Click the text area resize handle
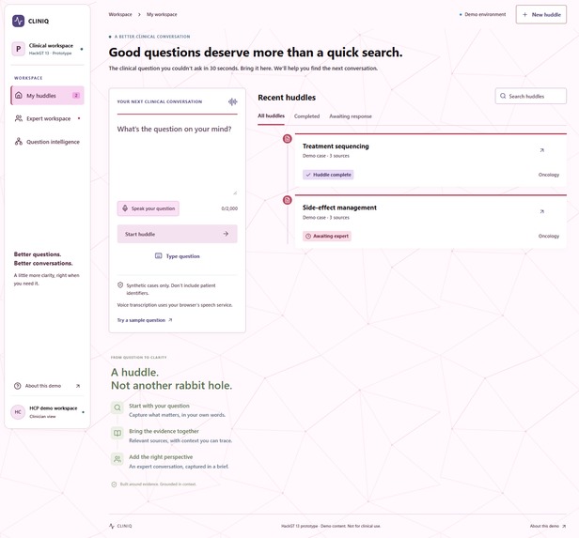This screenshot has height=538, width=579. point(235,192)
